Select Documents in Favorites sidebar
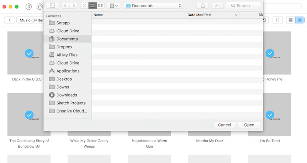 coord(68,39)
